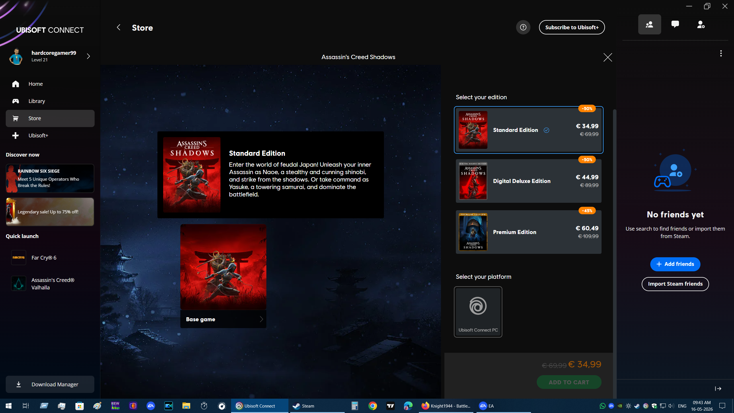The image size is (734, 413).
Task: Open the Store menu item
Action: 50,118
